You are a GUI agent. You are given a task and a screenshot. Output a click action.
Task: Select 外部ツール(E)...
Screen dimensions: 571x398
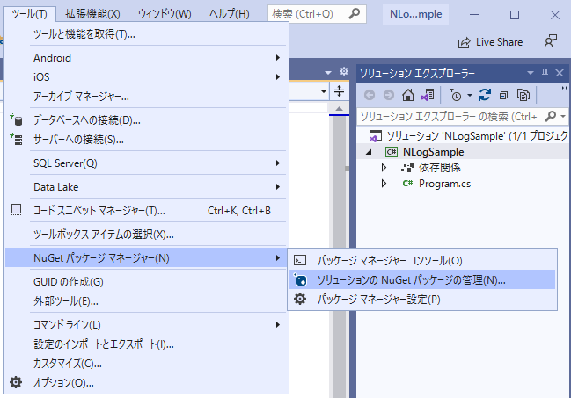[146, 300]
